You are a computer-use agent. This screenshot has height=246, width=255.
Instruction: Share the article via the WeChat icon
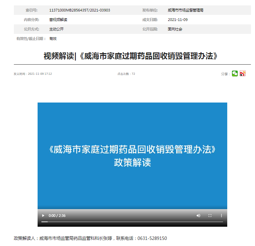[235, 73]
